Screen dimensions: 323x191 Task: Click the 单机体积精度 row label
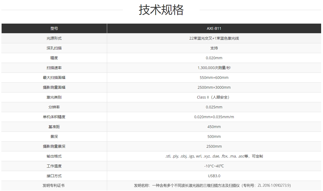(54, 117)
